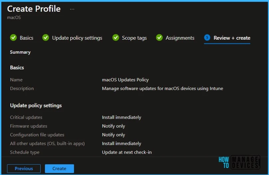Click the 'Install immediately' value for Critical updates
The height and width of the screenshot is (175, 269).
click(122, 117)
